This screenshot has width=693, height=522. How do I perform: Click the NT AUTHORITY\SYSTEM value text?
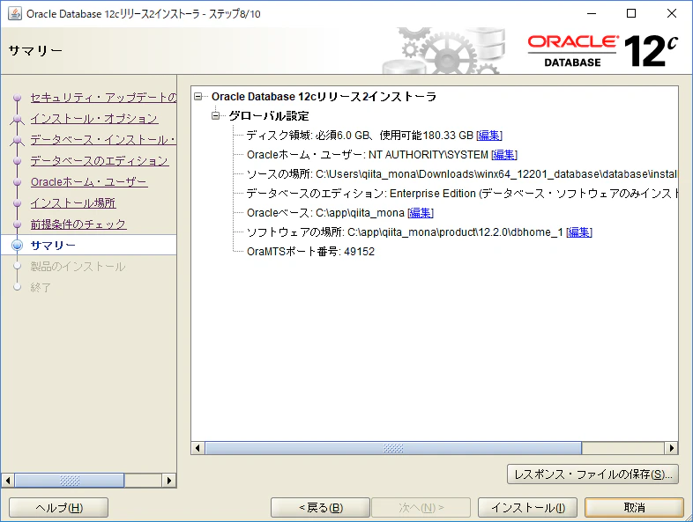tap(428, 155)
